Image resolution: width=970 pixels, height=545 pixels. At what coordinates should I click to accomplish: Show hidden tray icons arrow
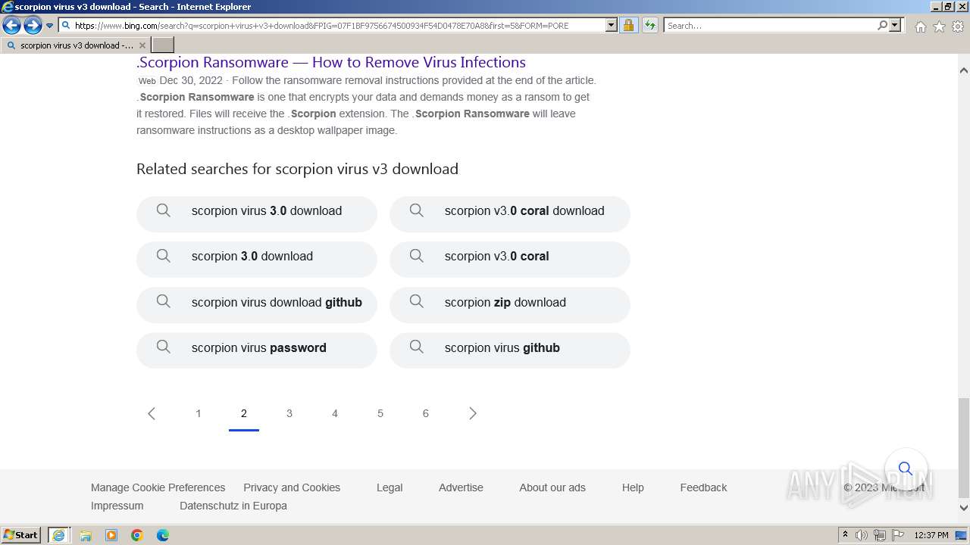[846, 535]
